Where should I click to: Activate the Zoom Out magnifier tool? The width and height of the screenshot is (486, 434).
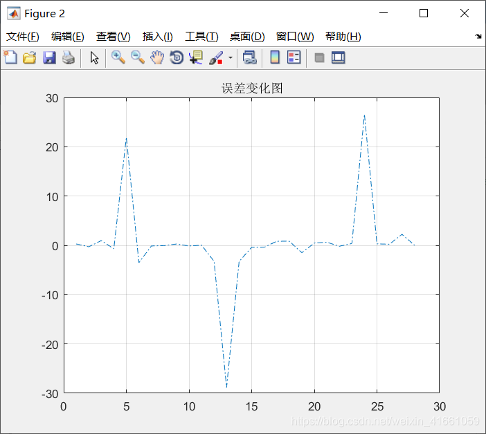138,58
